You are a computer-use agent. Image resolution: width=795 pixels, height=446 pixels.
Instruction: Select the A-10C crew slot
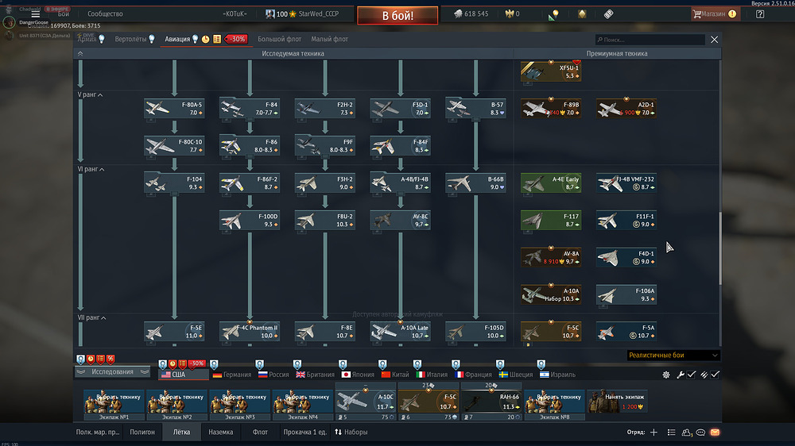[365, 401]
